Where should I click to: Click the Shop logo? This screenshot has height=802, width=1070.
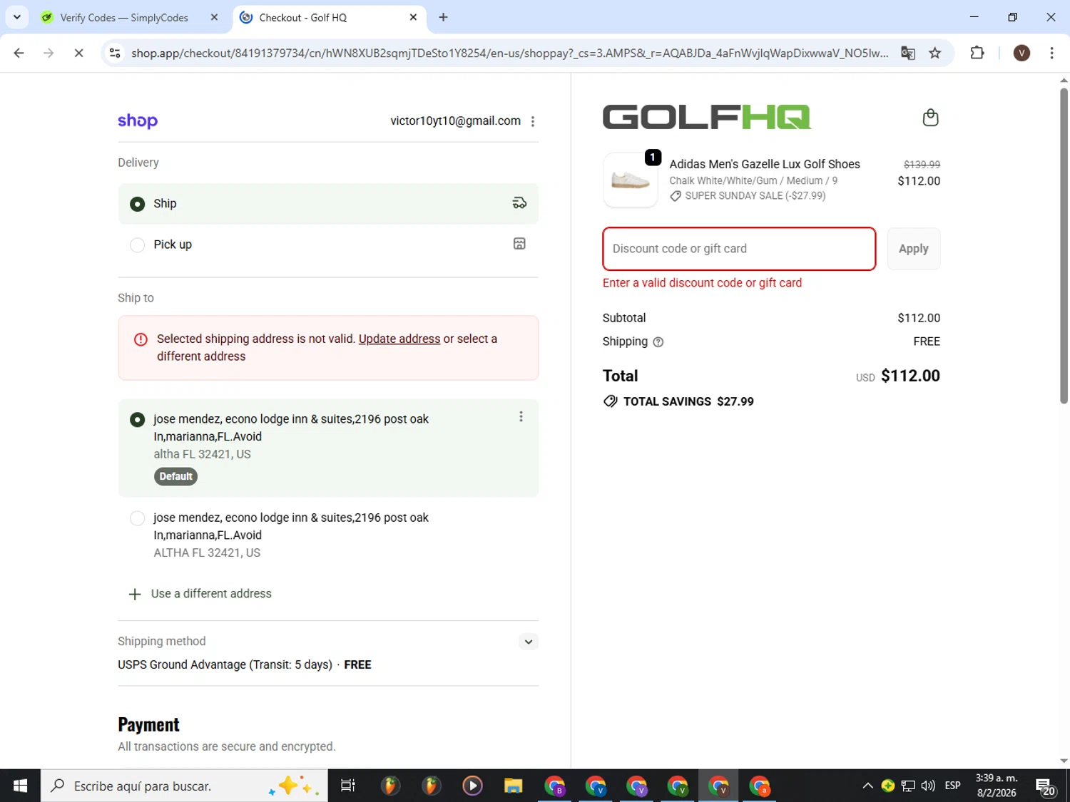click(138, 120)
